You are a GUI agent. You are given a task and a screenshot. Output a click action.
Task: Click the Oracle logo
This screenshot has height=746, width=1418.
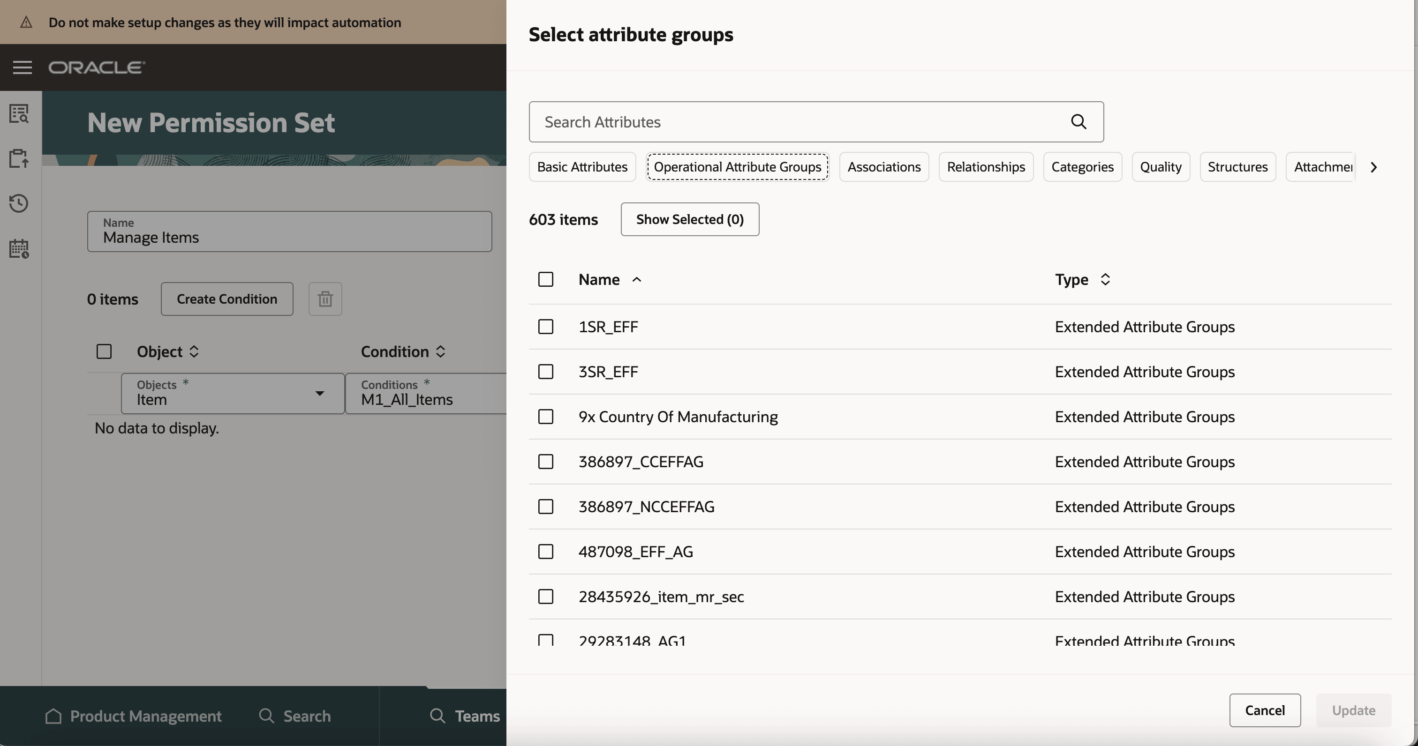tap(97, 67)
